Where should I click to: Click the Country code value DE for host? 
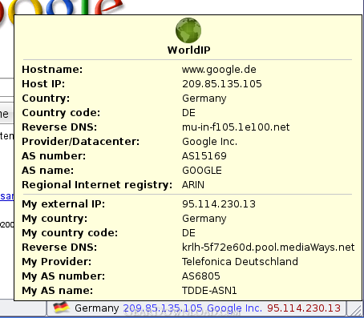point(188,113)
